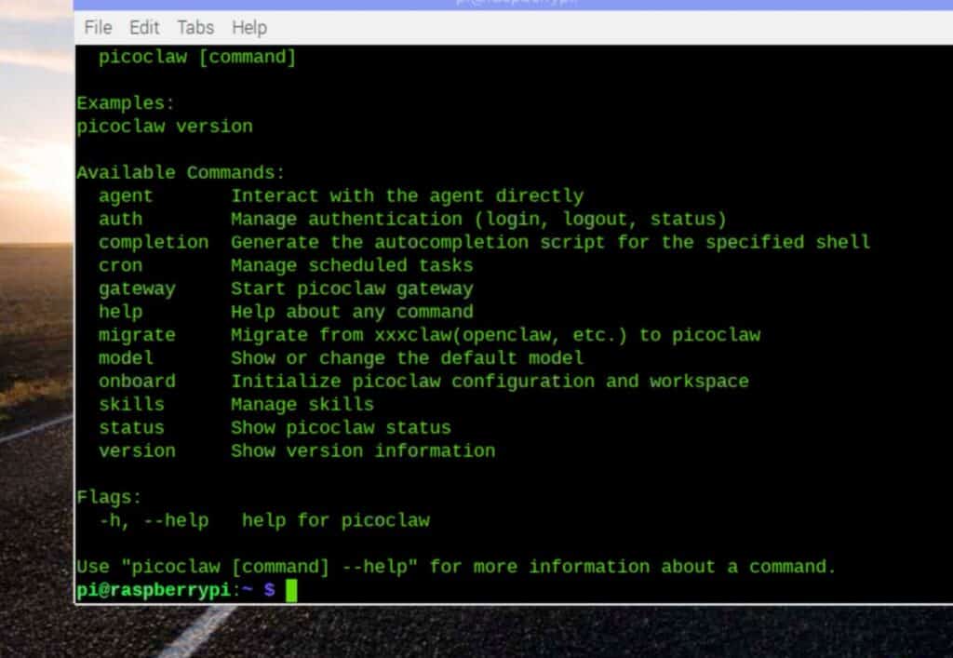This screenshot has height=658, width=953.
Task: Open the Tabs menu
Action: [195, 28]
